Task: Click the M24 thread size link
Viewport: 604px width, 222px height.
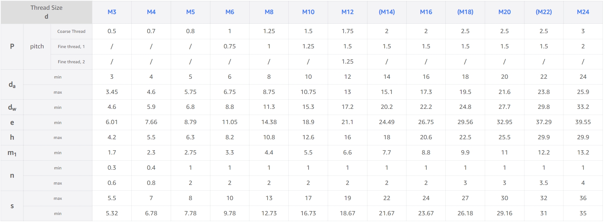Action: tap(583, 12)
